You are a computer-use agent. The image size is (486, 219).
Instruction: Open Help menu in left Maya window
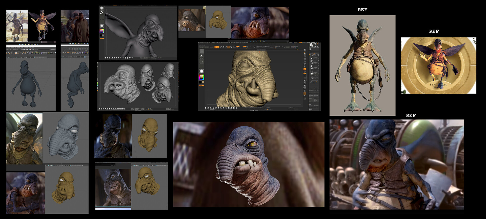coord(33,47)
